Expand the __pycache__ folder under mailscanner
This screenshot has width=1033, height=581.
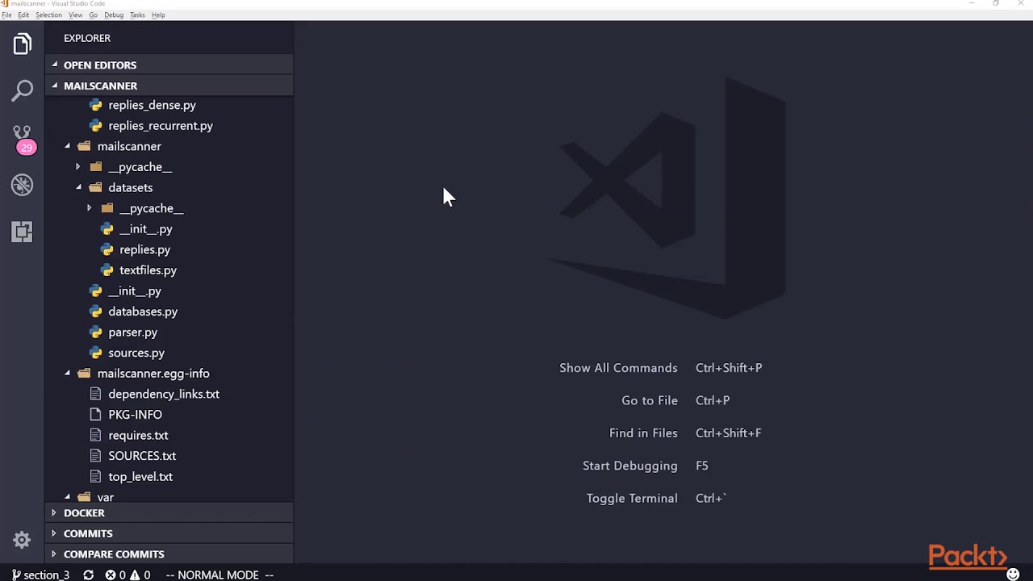point(78,167)
